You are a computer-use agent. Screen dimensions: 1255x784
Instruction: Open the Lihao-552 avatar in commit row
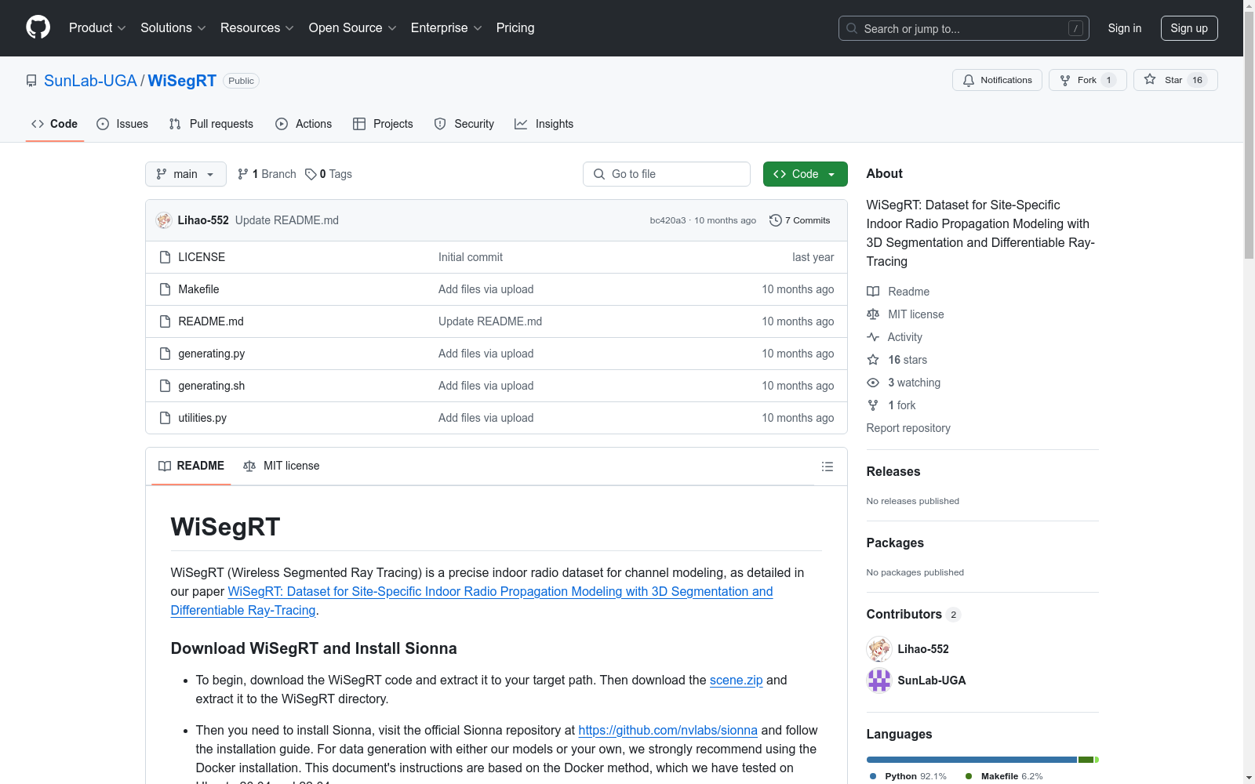pos(164,220)
